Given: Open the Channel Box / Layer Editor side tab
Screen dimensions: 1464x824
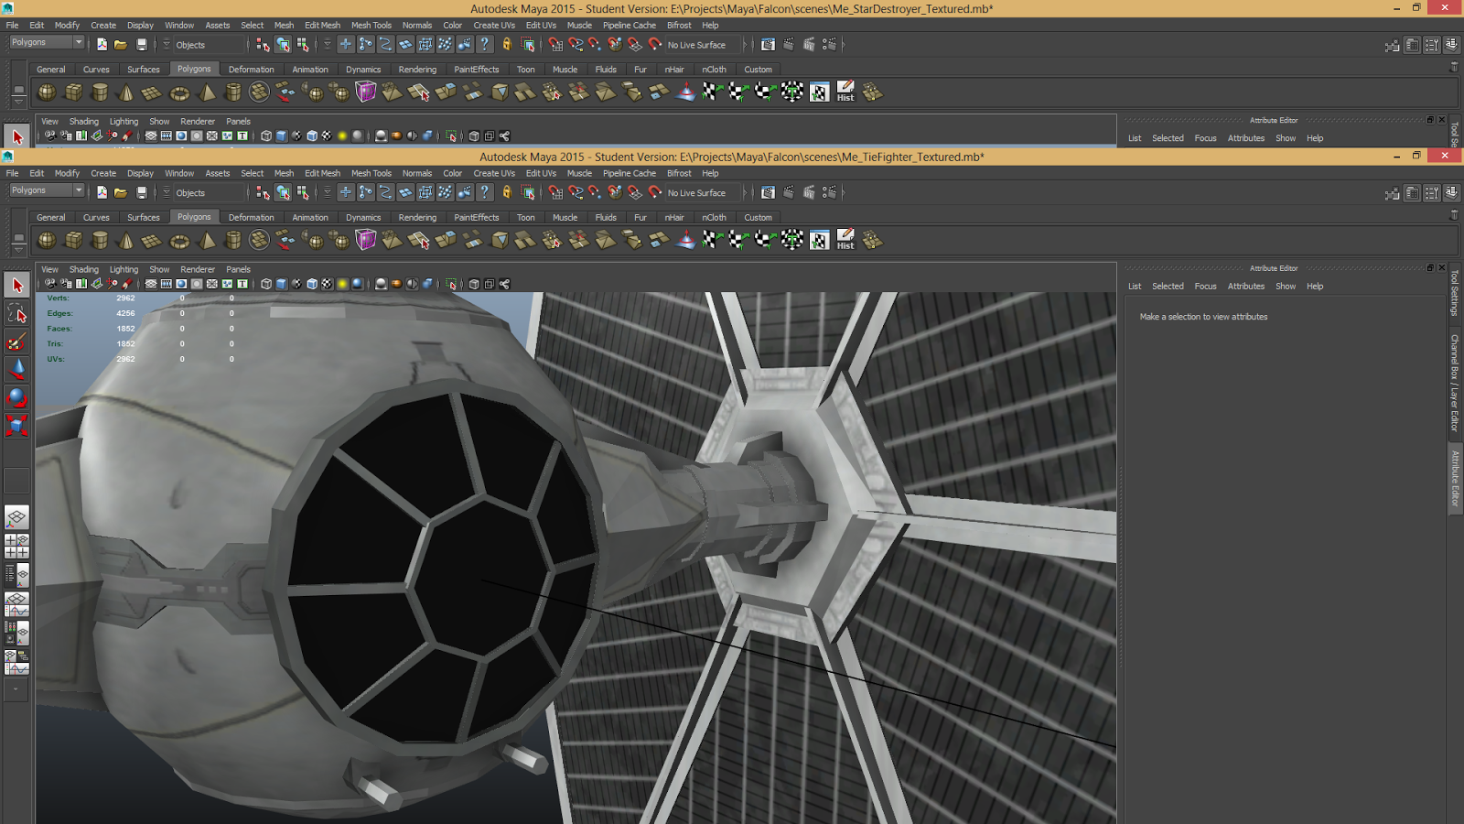Looking at the screenshot, I should click(x=1455, y=383).
